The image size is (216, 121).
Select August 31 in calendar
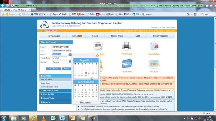point(89,75)
